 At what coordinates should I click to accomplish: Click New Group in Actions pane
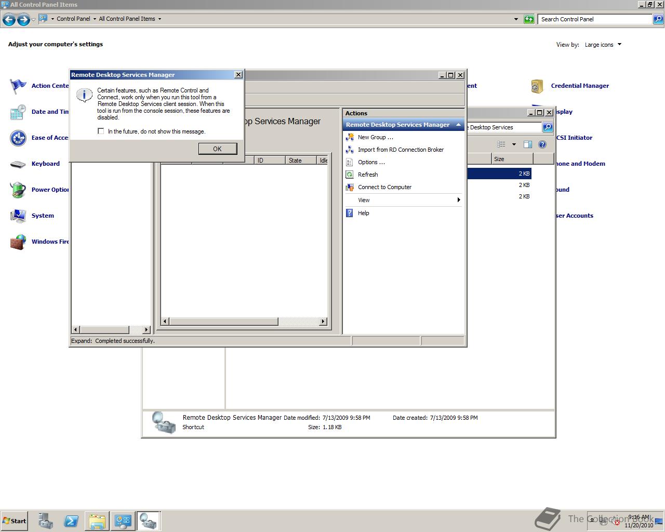coord(375,137)
